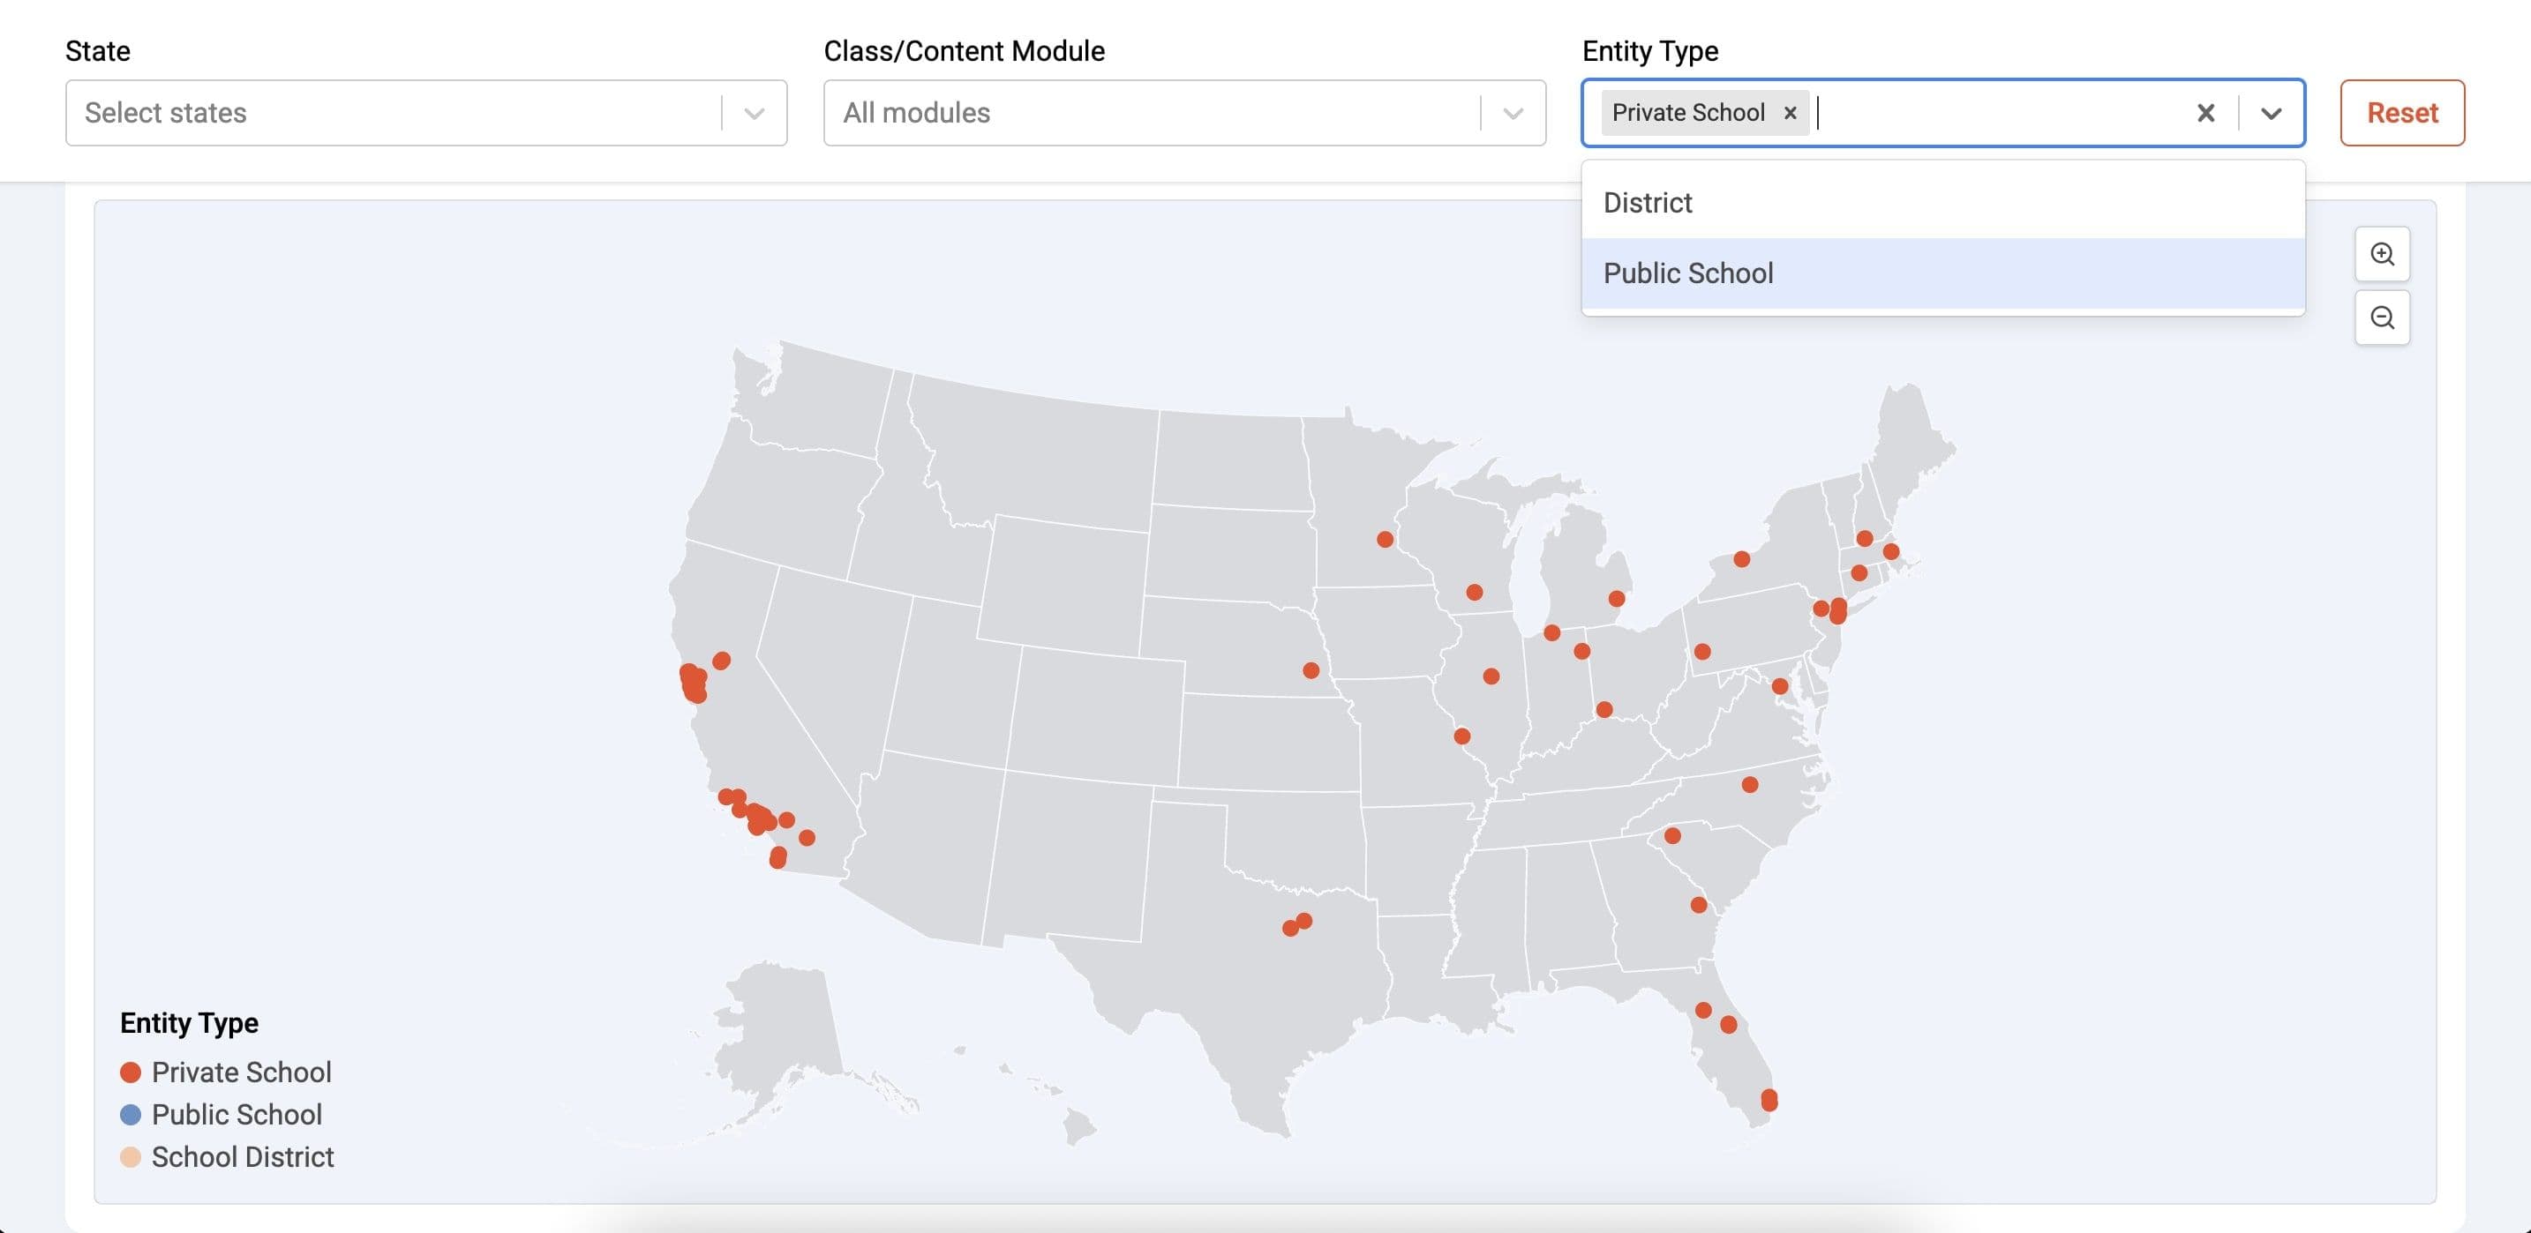Zoom out on the map
Image resolution: width=2531 pixels, height=1233 pixels.
coord(2382,318)
